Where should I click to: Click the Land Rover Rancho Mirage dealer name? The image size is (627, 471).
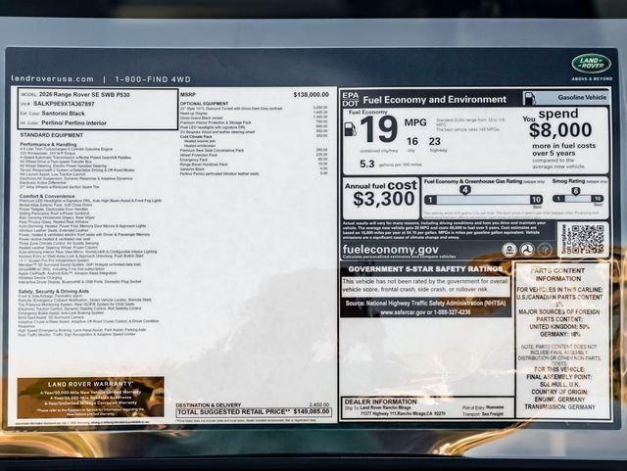click(x=385, y=407)
